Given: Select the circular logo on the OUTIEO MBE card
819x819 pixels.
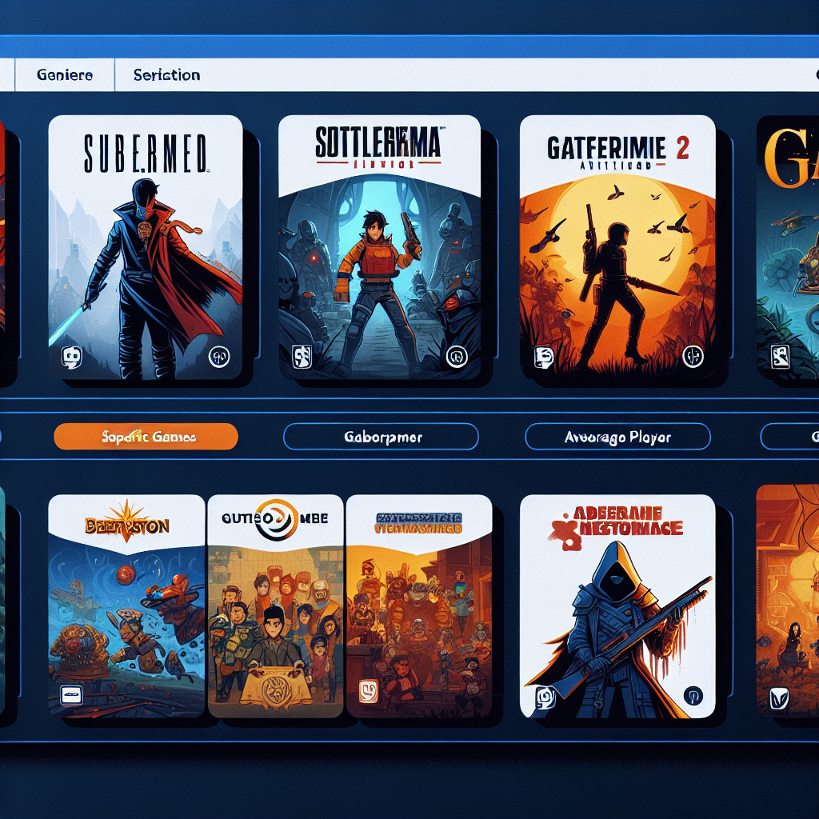Looking at the screenshot, I should pyautogui.click(x=275, y=518).
